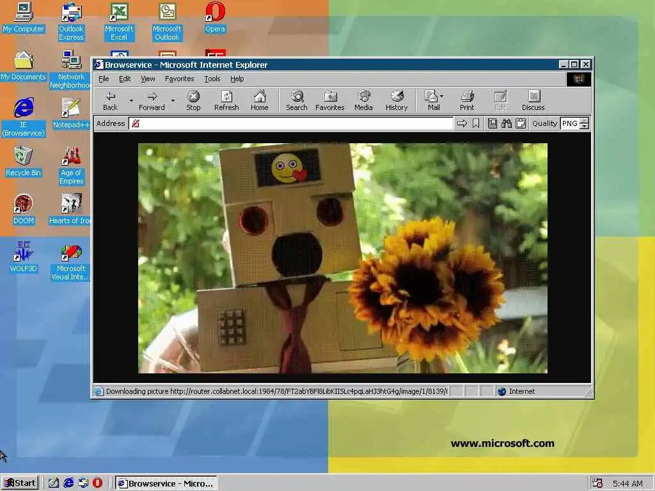Select the Age of Empires desktop icon
The width and height of the screenshot is (655, 491).
[71, 166]
